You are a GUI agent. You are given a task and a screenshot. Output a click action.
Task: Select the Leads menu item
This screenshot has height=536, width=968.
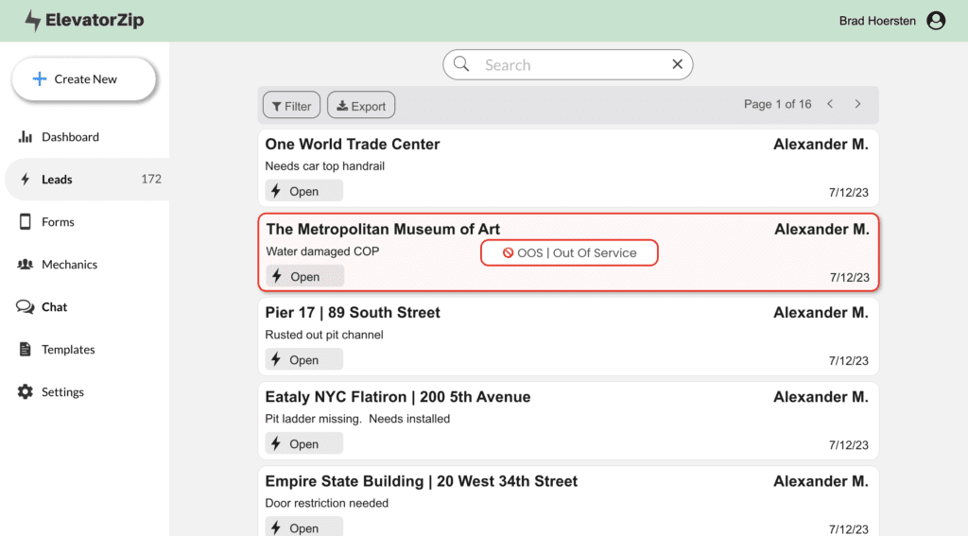[86, 179]
